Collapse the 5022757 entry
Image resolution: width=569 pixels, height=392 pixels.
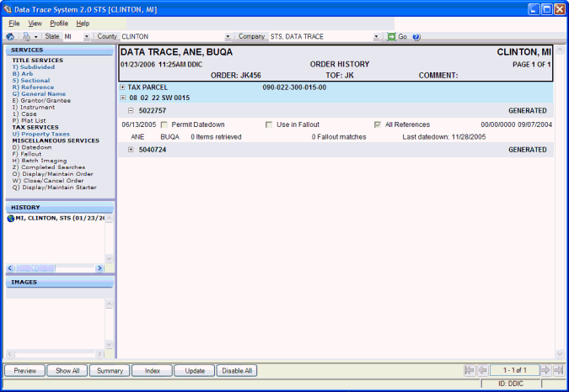click(131, 110)
